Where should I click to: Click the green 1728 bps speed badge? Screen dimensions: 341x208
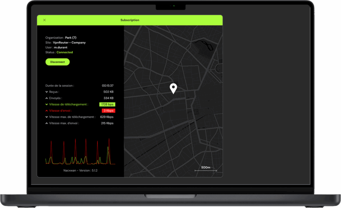click(107, 104)
